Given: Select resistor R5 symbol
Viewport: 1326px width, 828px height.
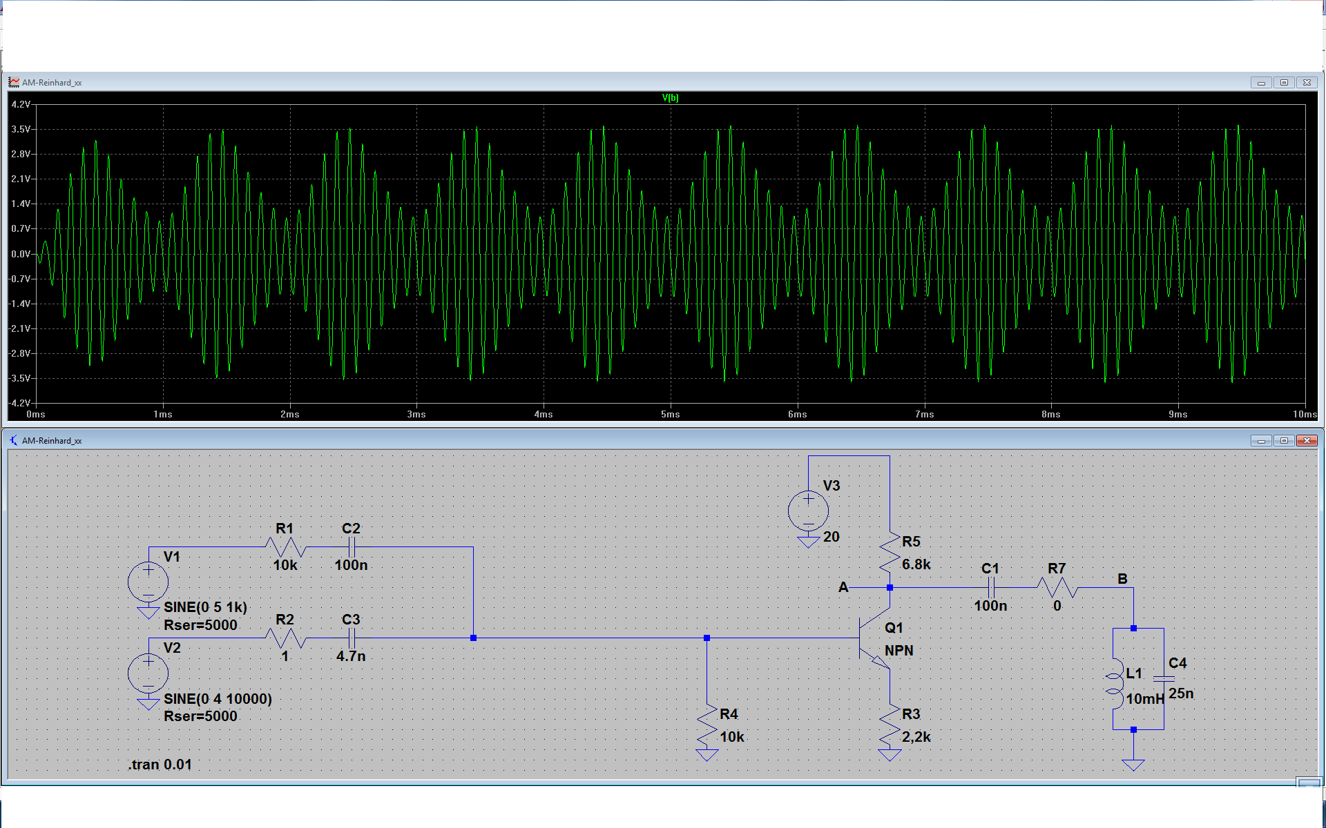Looking at the screenshot, I should click(890, 553).
